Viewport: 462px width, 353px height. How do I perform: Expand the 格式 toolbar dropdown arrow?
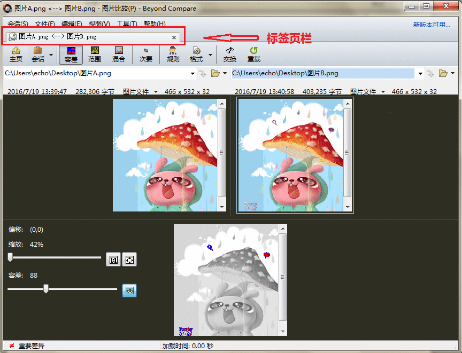tap(210, 54)
